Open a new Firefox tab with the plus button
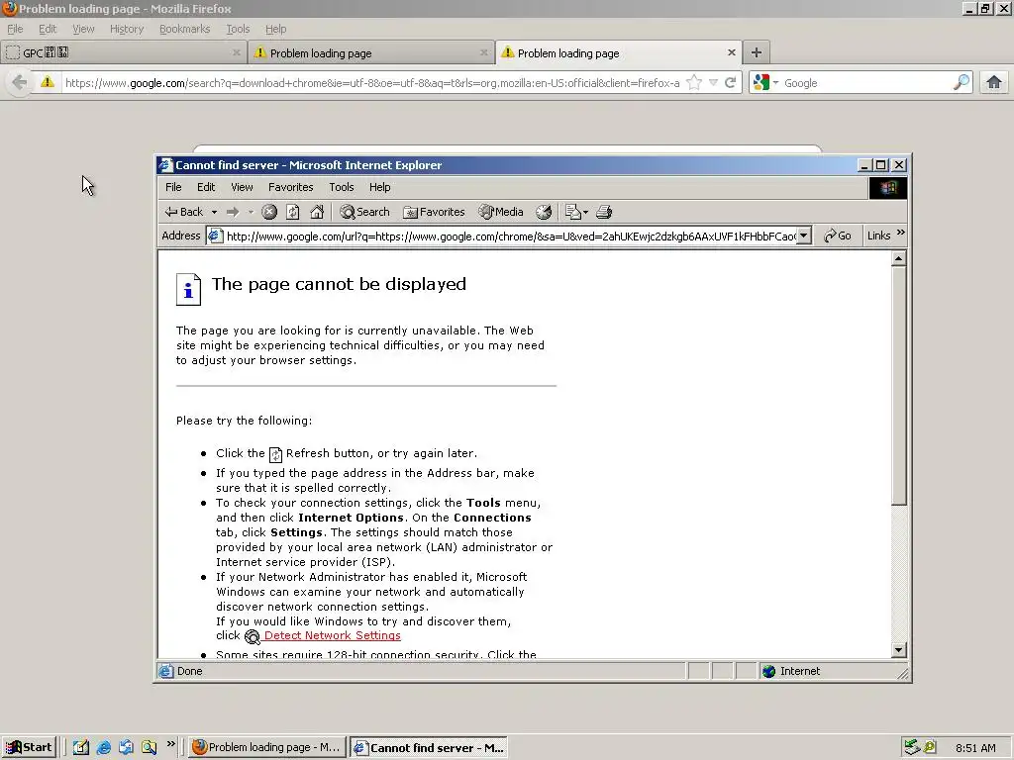The width and height of the screenshot is (1014, 760). tap(756, 52)
